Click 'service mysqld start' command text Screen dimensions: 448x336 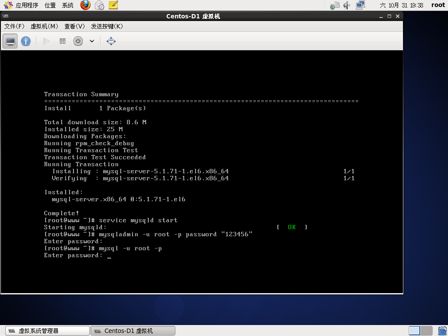138,220
